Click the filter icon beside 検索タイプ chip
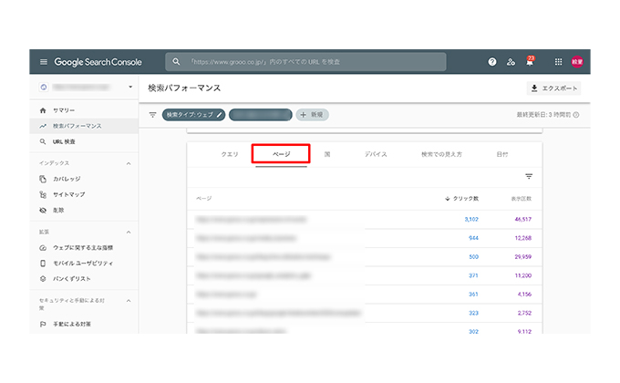The height and width of the screenshot is (383, 620). 152,115
